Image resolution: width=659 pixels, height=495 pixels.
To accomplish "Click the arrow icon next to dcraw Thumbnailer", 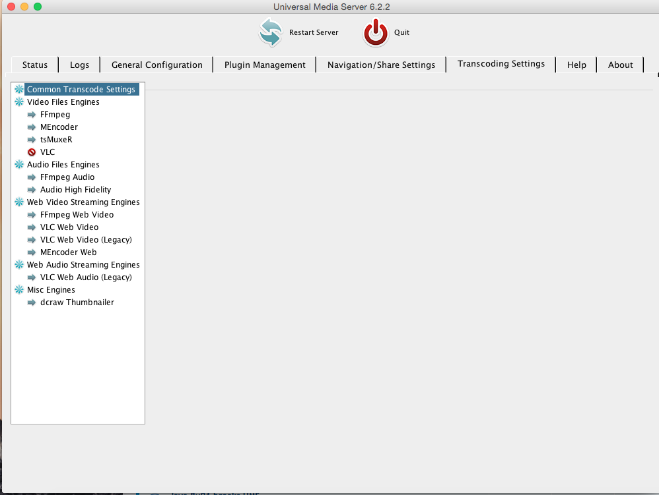I will 32,303.
